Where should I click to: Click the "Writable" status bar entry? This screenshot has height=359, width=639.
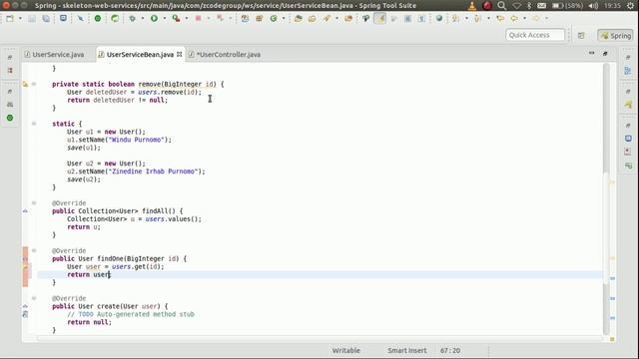point(346,350)
